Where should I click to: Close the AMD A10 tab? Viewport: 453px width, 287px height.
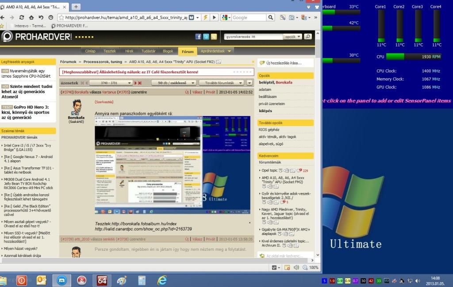[65, 7]
